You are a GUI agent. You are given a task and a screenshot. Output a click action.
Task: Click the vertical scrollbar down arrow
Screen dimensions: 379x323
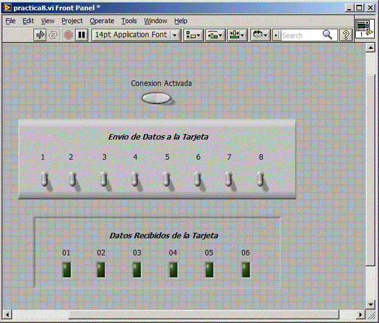pyautogui.click(x=370, y=304)
